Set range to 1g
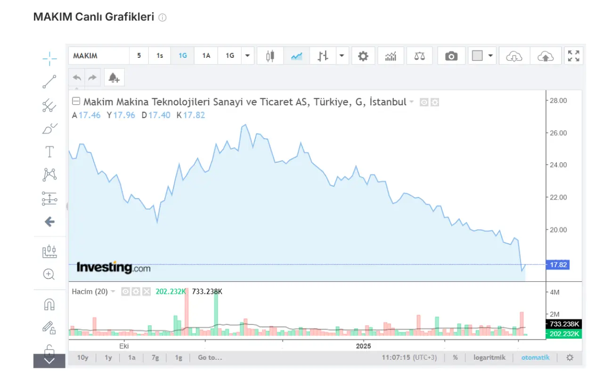Viewport: 603px width, 372px height. (179, 357)
